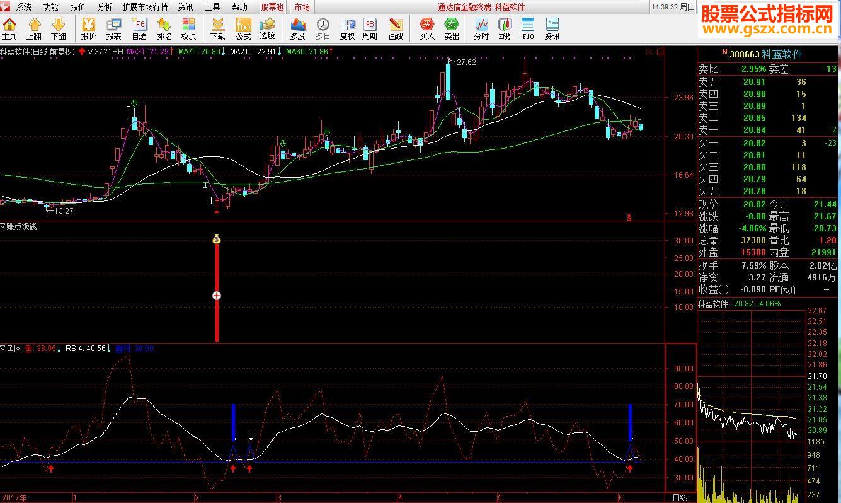
Task: Open the 选股 stock picker icon
Action: [x=267, y=29]
